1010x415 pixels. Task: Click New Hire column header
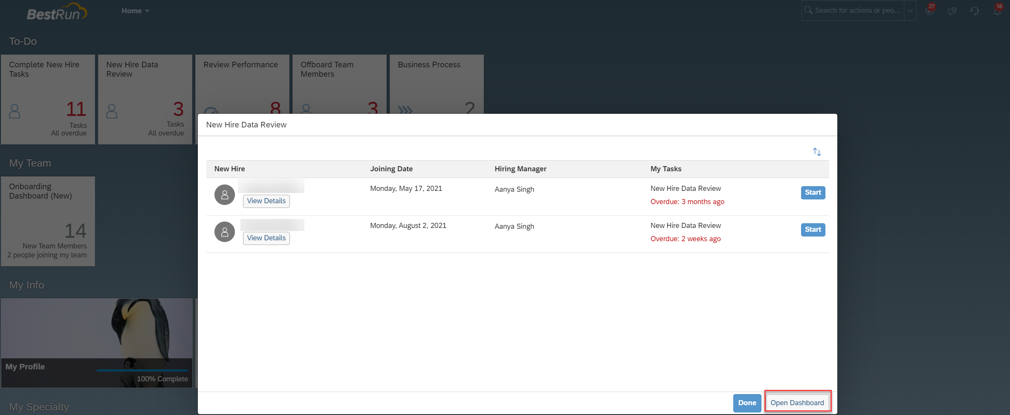(229, 169)
